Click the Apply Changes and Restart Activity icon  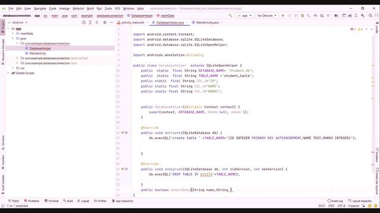(x=289, y=15)
